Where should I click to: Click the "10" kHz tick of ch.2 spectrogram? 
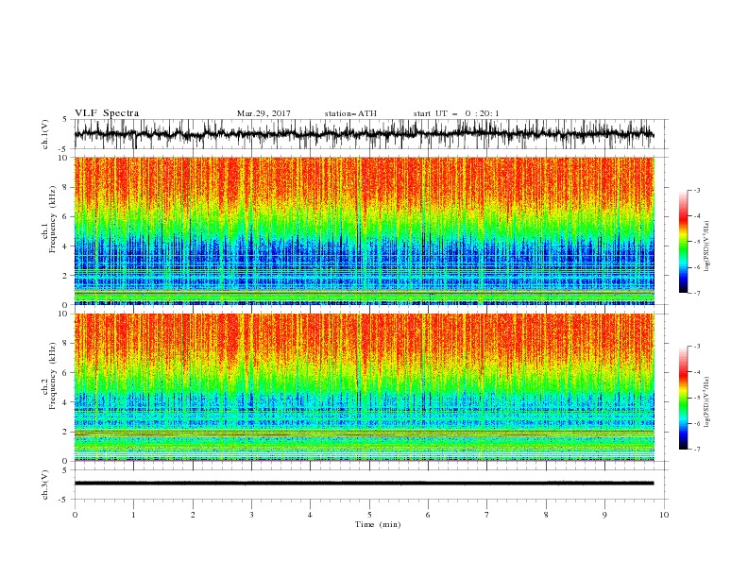[63, 314]
